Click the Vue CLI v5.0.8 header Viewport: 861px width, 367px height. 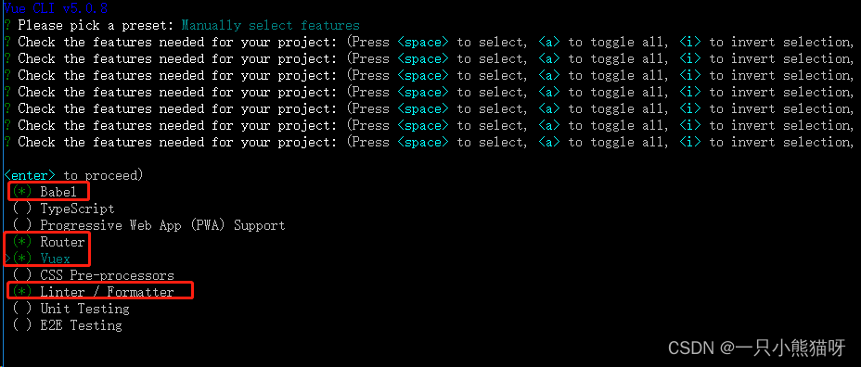tap(56, 8)
